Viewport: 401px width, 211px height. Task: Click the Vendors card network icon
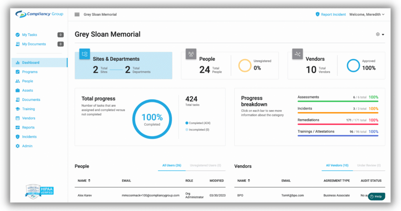coord(298,54)
